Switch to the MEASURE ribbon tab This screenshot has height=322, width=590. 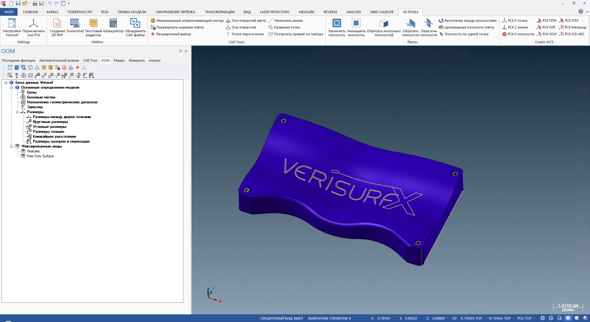(x=307, y=12)
